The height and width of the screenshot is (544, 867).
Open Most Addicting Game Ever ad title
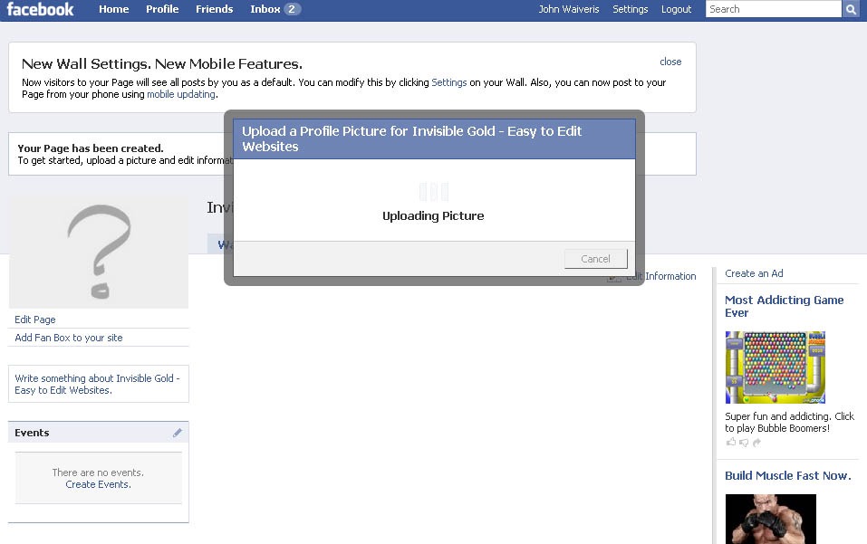coord(784,307)
